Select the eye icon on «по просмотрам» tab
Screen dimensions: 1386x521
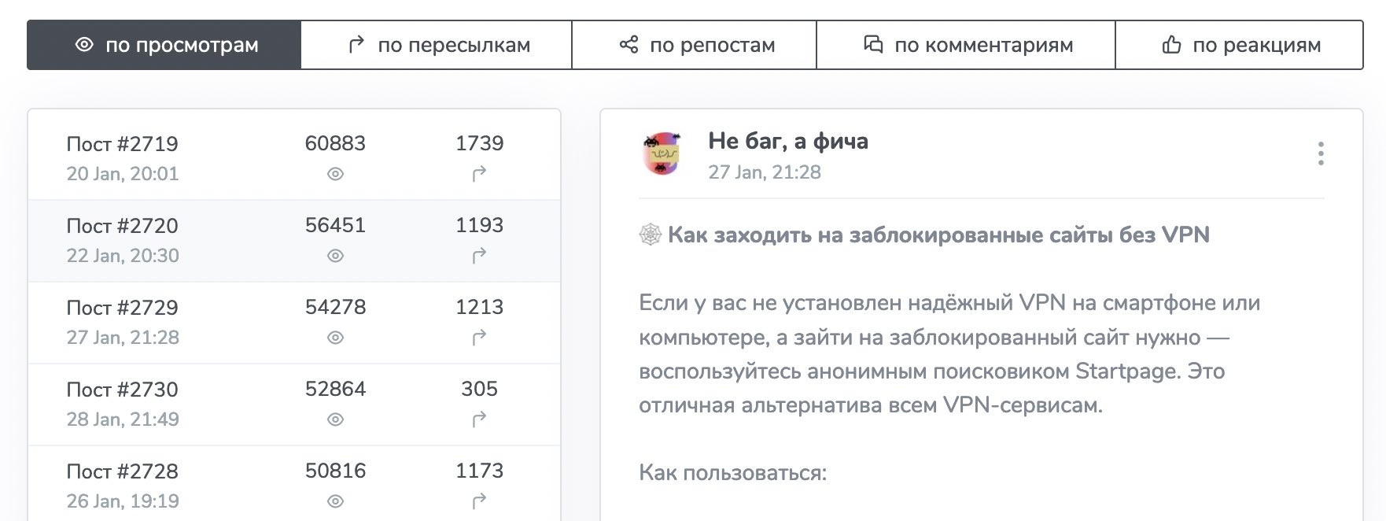[86, 44]
